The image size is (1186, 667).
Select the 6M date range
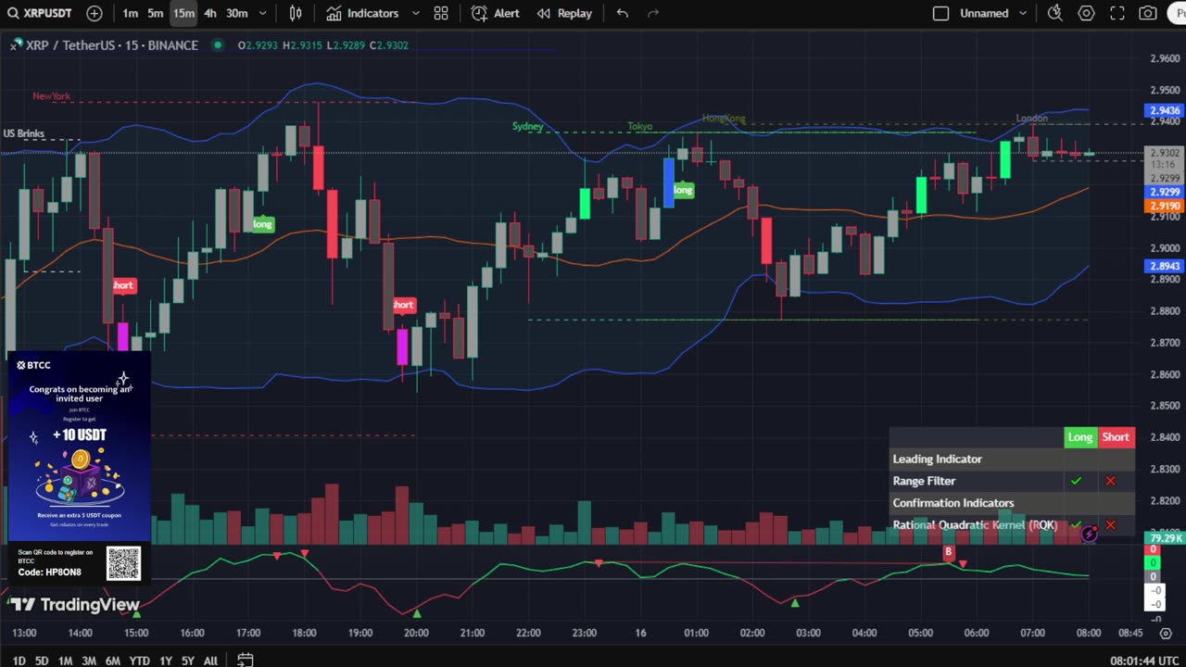point(112,661)
